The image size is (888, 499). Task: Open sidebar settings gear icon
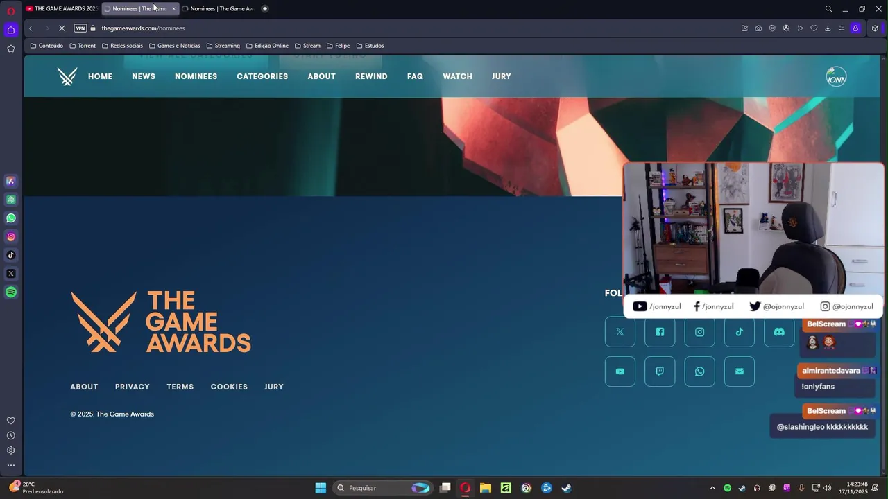click(x=11, y=450)
